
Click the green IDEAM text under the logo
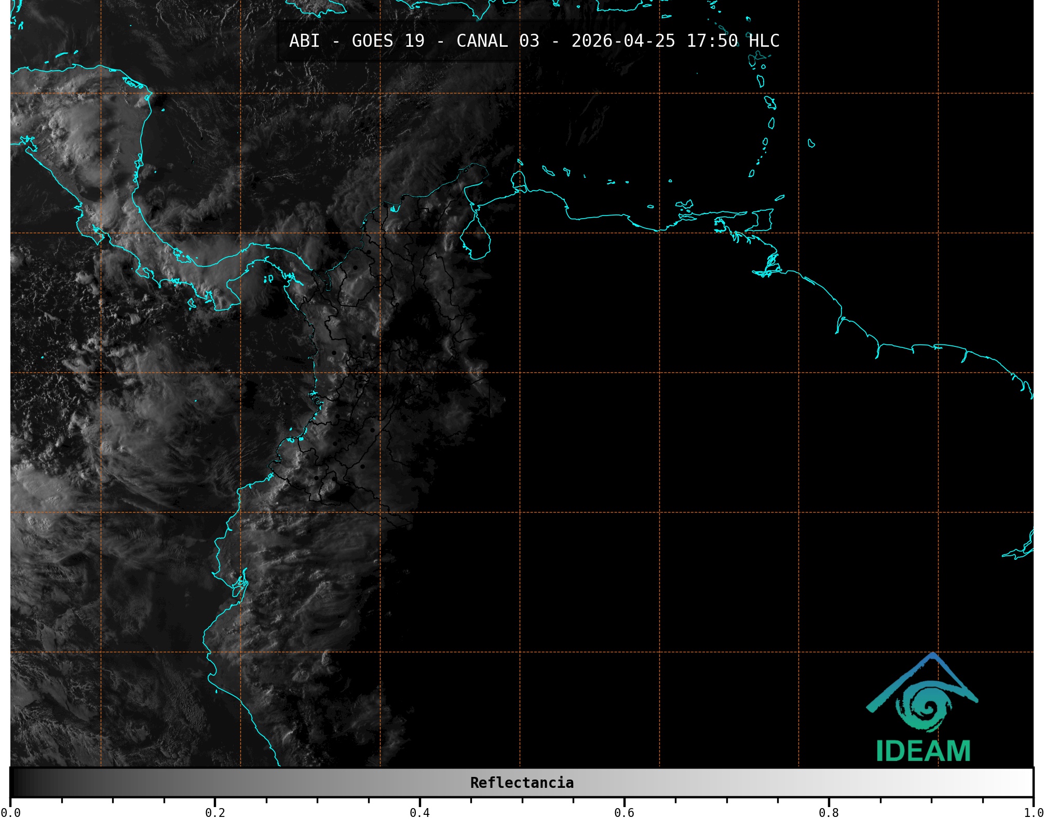point(923,751)
